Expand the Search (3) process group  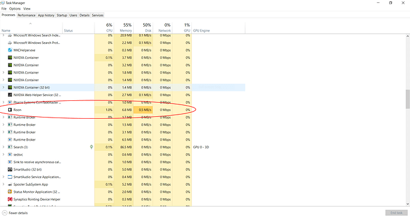click(4, 147)
